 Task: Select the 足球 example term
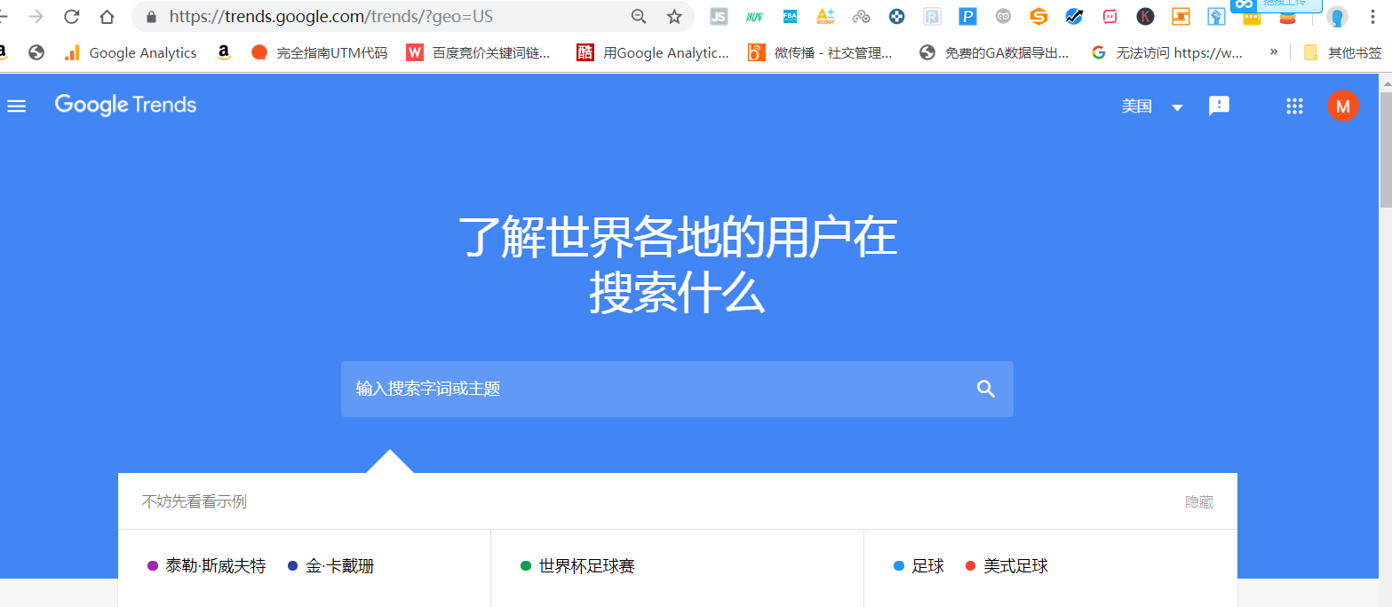point(919,566)
